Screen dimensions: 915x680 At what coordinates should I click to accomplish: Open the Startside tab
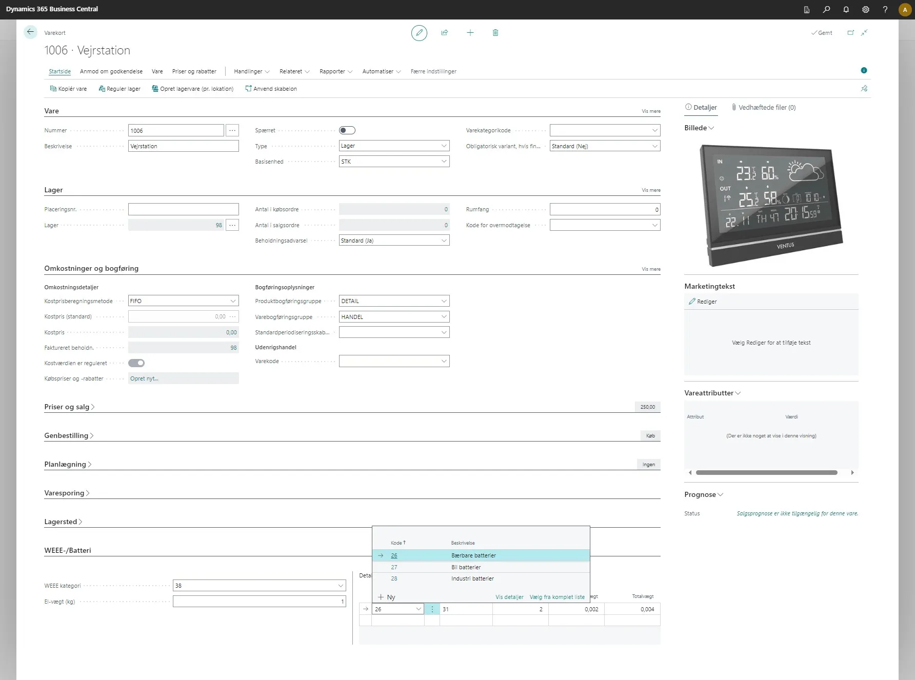(59, 71)
